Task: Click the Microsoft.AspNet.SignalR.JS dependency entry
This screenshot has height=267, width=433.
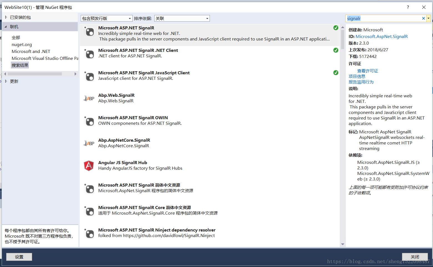Action: pos(389,165)
